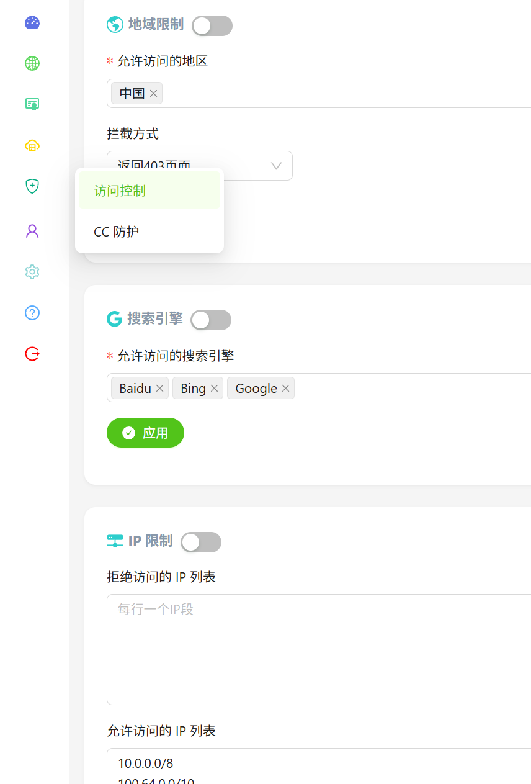Enable the 地域限制 toggle switch
Image resolution: width=531 pixels, height=784 pixels.
click(212, 25)
